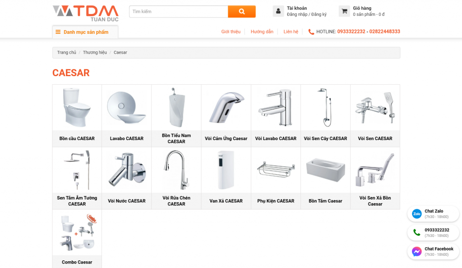Open the Giới thiệu menu item
The width and height of the screenshot is (462, 268).
tap(231, 32)
